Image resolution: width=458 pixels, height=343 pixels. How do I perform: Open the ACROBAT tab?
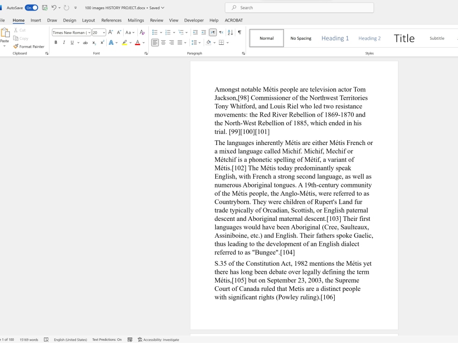234,21
